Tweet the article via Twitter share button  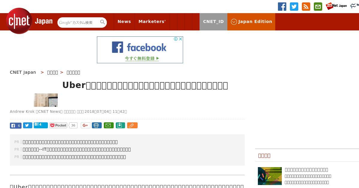coord(28,125)
